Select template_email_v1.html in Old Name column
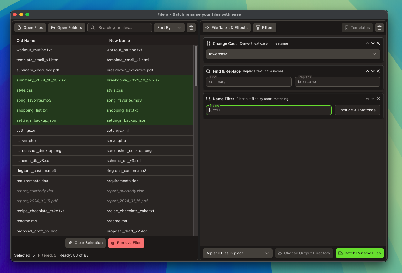This screenshot has height=273, width=402. (38, 60)
